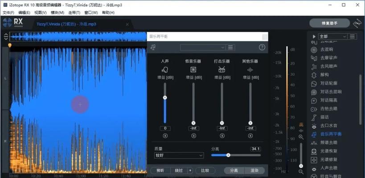Solo the 低音乐器 channel

194,136
